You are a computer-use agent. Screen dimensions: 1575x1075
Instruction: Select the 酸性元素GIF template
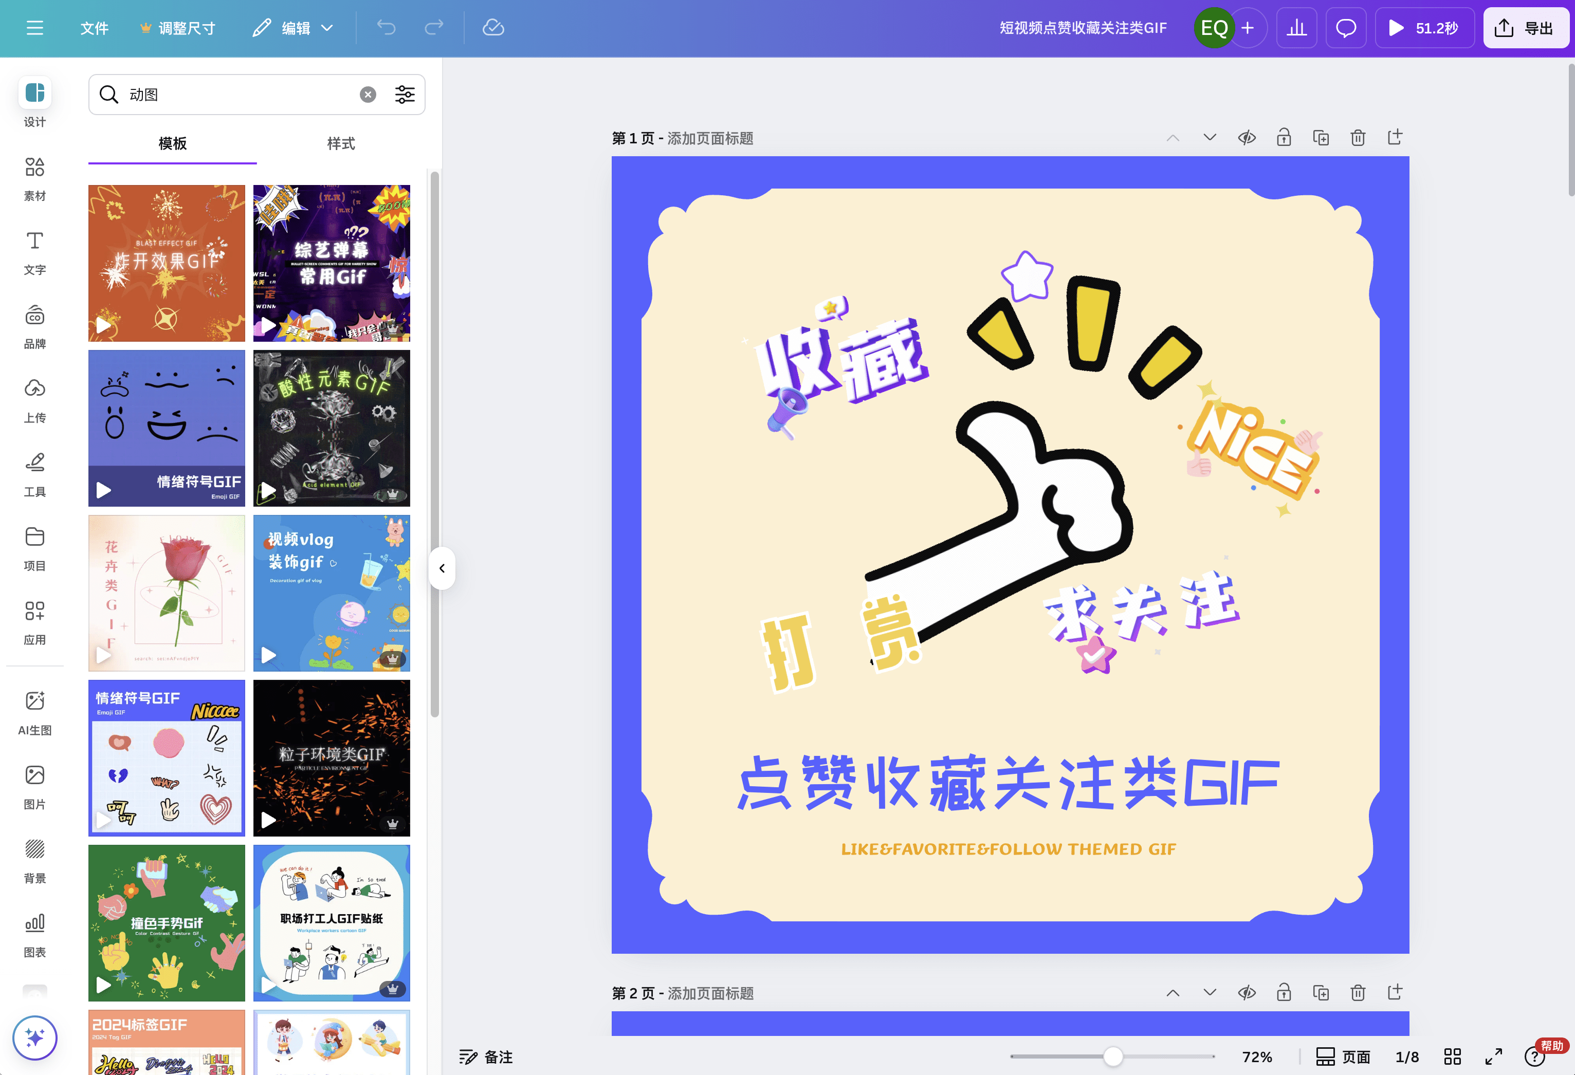pyautogui.click(x=332, y=428)
